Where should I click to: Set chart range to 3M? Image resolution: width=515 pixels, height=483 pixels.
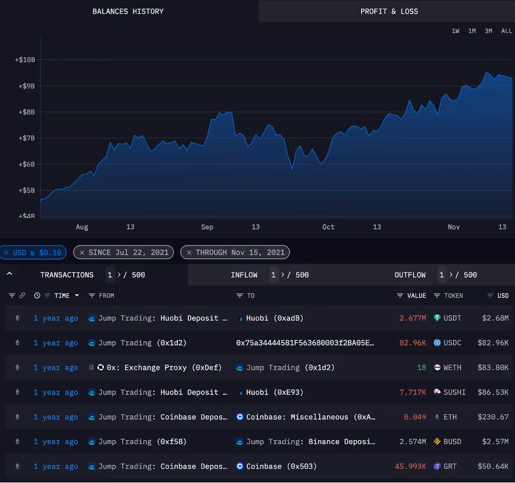tap(488, 31)
